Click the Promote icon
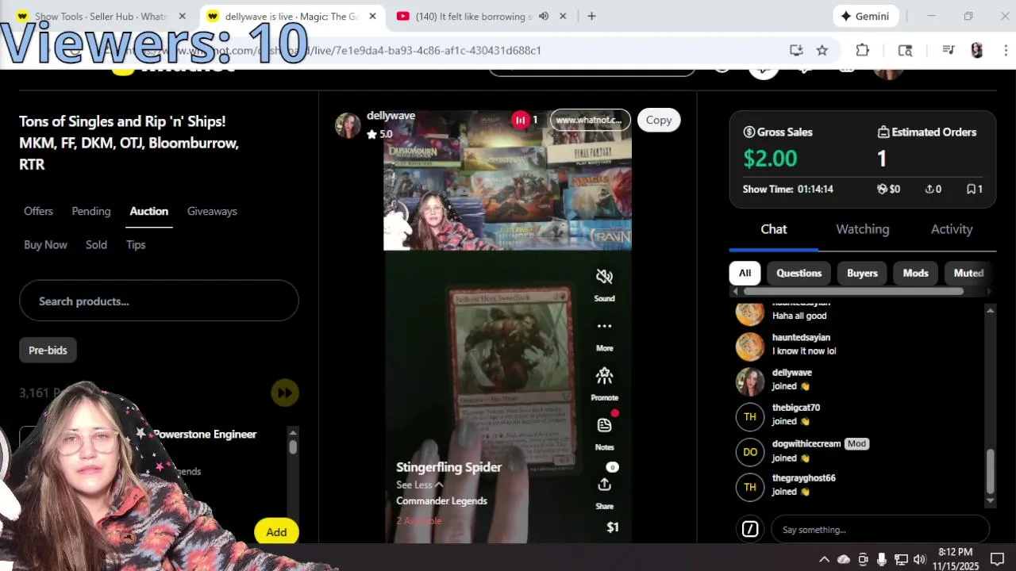 click(x=604, y=375)
